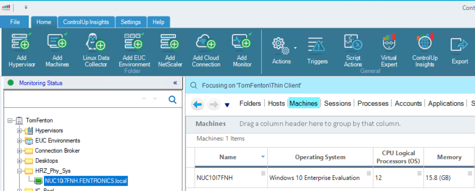The height and width of the screenshot is (191, 475).
Task: Switch to ControlUp Insights tab
Action: point(86,22)
